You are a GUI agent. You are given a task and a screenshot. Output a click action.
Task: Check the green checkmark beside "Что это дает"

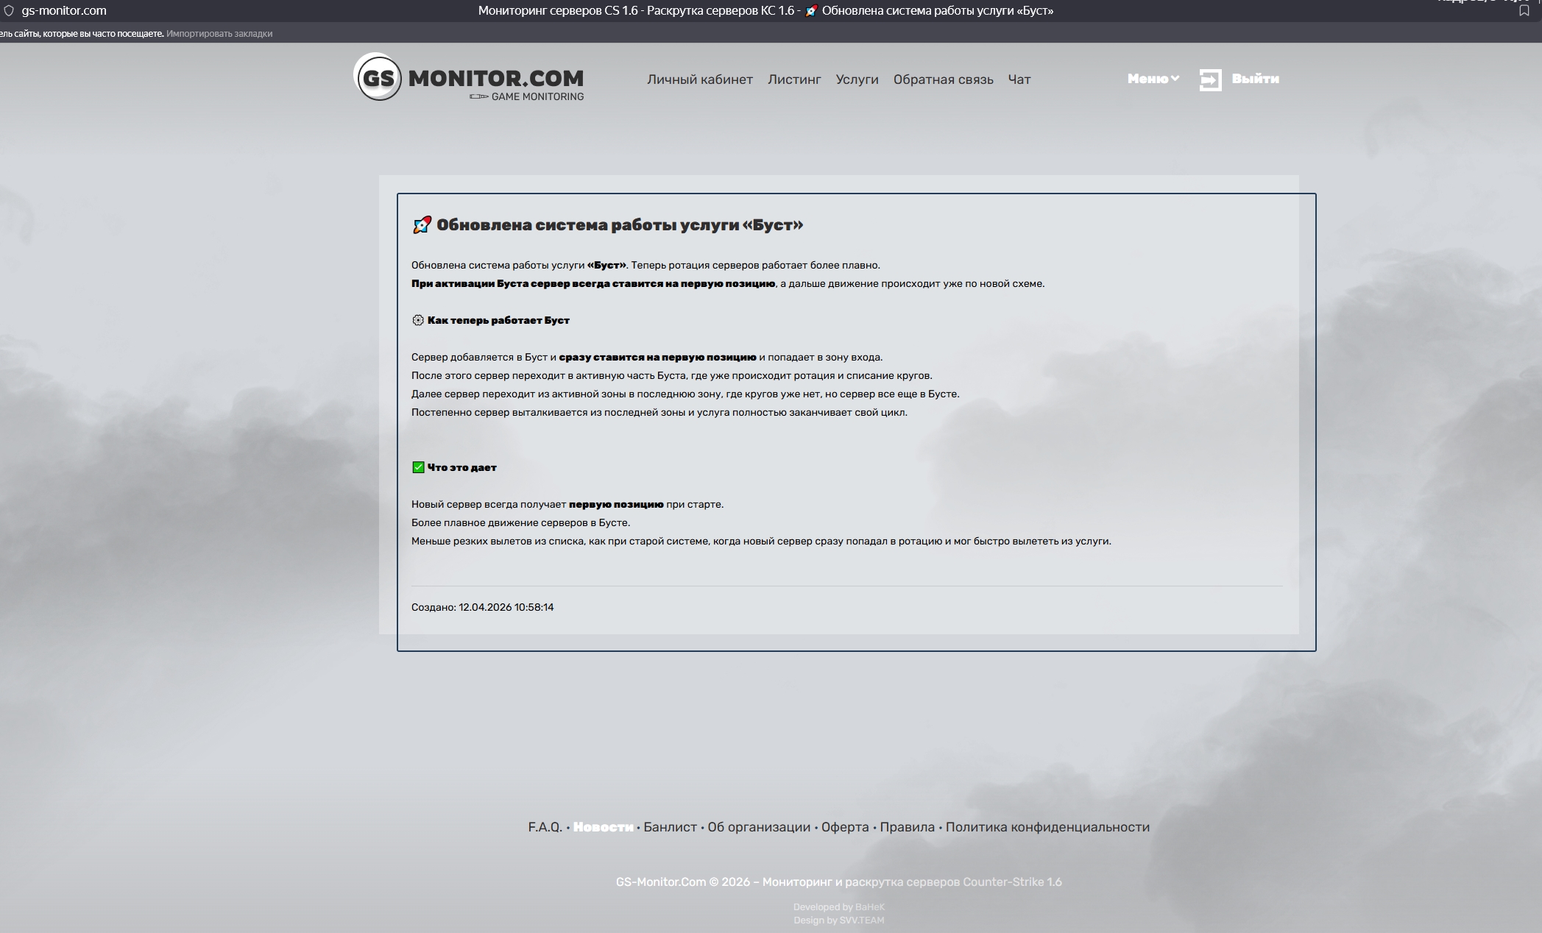417,466
